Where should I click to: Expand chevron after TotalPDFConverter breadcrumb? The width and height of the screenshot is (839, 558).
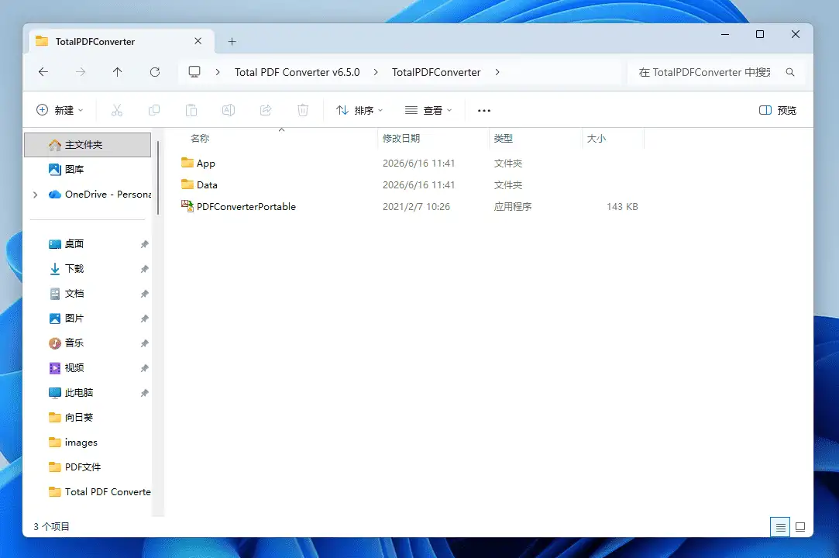[497, 72]
